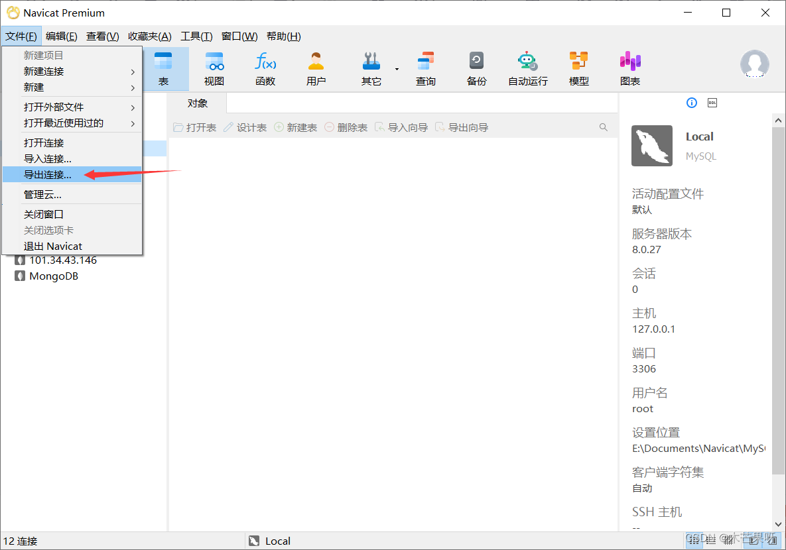Click the user avatar sign-in icon
This screenshot has width=786, height=550.
pos(754,64)
